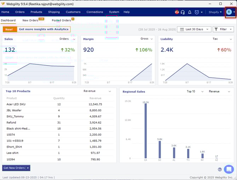Switch to the Posted Orders tab
Viewport: 237px width, 180px height.
[x=61, y=20]
